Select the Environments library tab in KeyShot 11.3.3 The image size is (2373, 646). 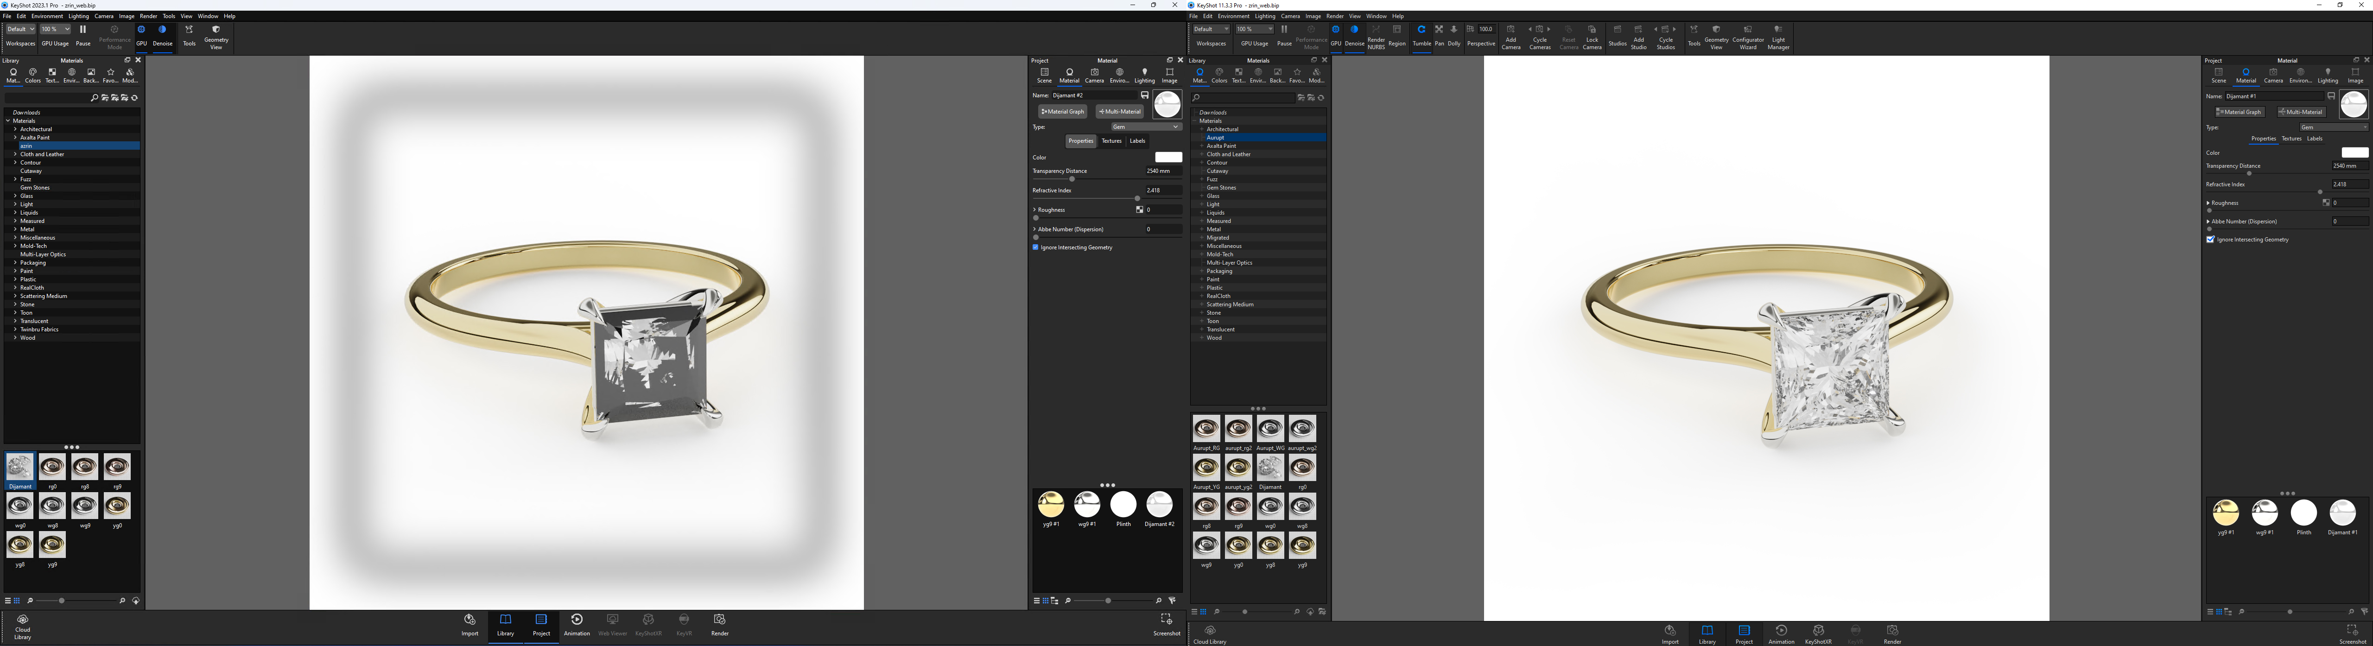pyautogui.click(x=1258, y=76)
